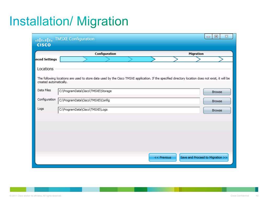Select the Configuration stage label

coord(105,54)
